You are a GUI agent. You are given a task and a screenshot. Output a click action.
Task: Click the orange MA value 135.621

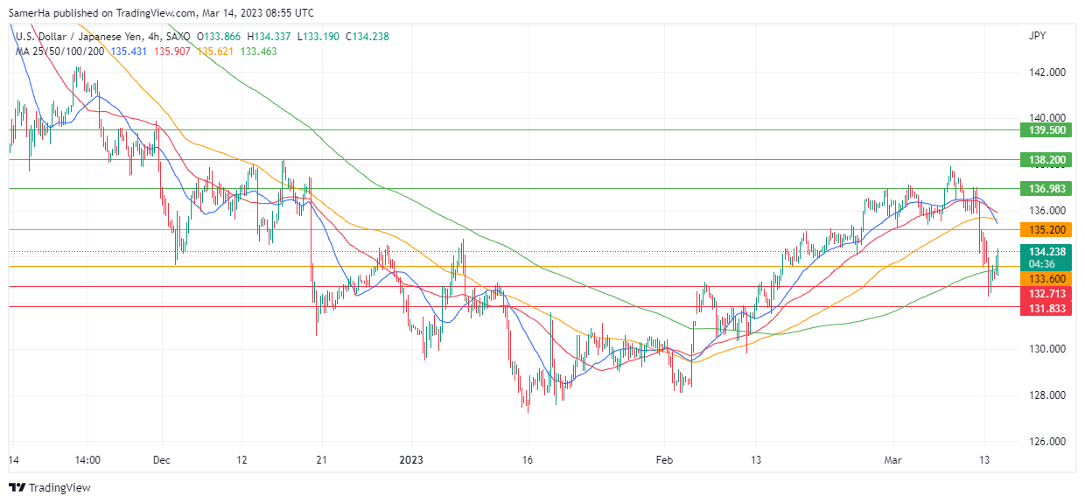[x=214, y=52]
